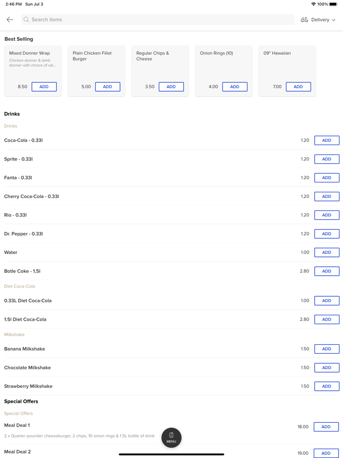343x458 pixels.
Task: Add Meal Deal 1 to order
Action: pos(326,427)
